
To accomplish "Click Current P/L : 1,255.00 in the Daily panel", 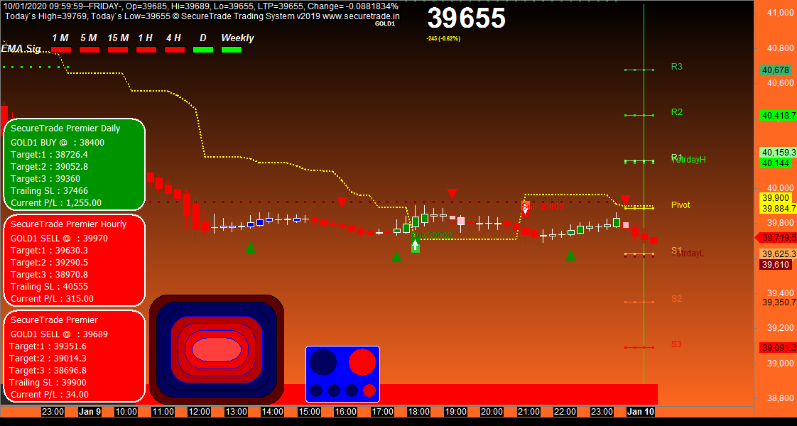I will (56, 202).
